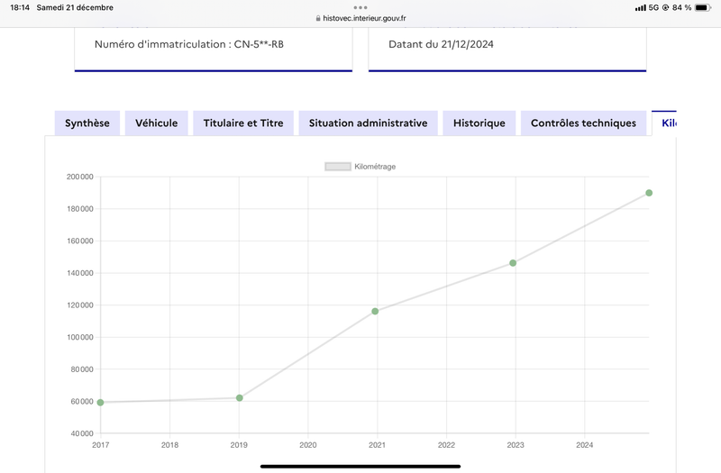Click the 2019 mileage data point
The image size is (721, 473).
[x=240, y=397]
